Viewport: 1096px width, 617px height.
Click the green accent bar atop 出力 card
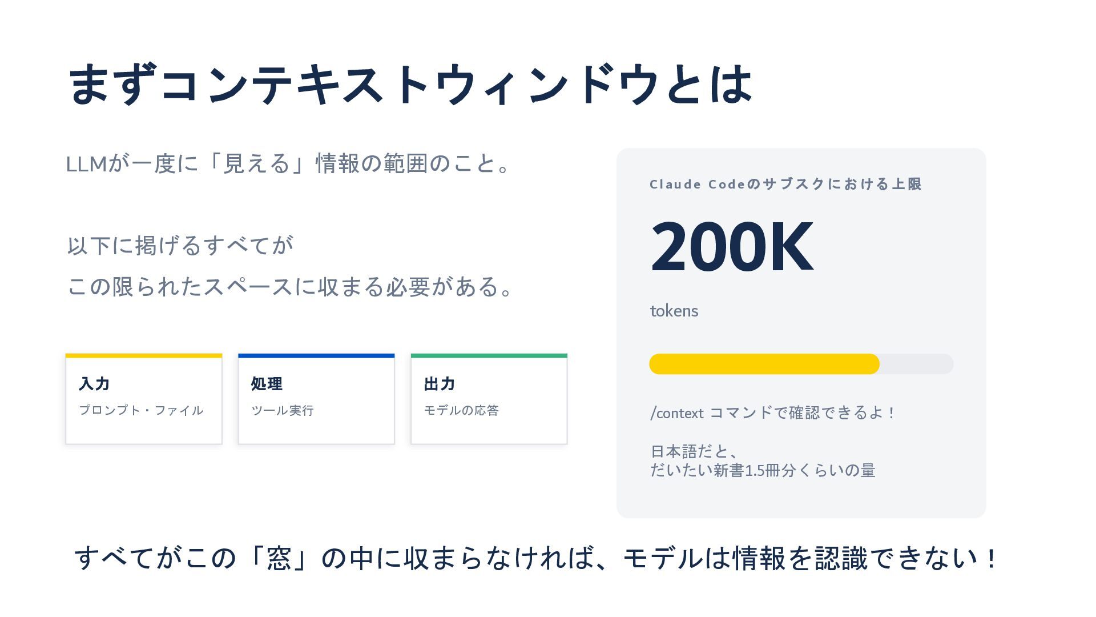(489, 356)
